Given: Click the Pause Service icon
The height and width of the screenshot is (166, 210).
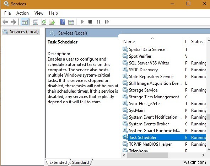Looking at the screenshot, I should (x=98, y=22).
